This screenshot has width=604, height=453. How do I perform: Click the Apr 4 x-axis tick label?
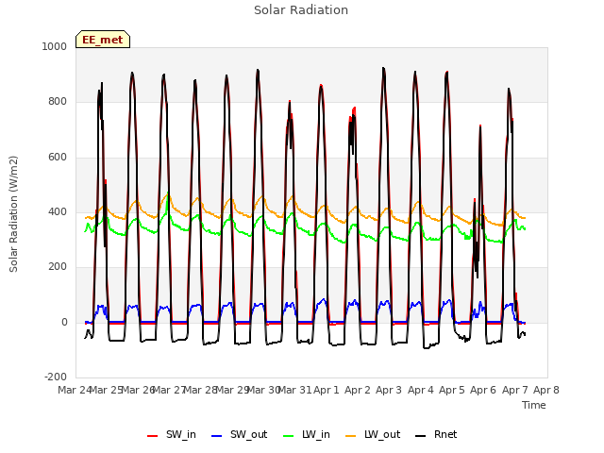click(x=421, y=390)
